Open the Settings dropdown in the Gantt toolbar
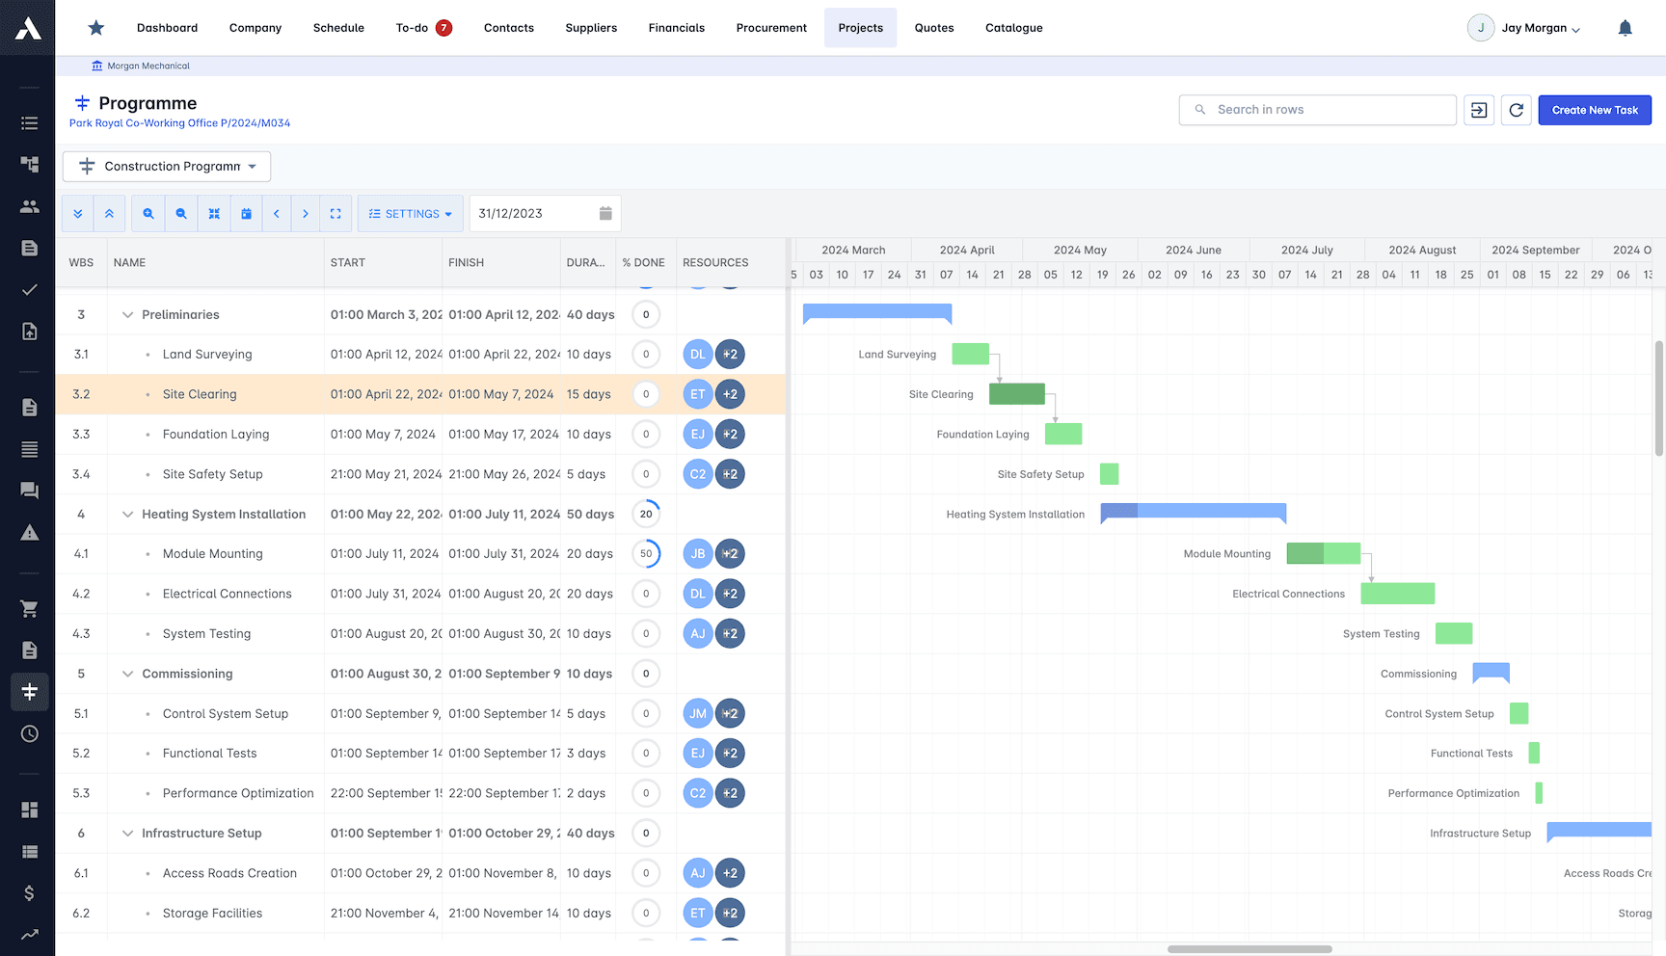The height and width of the screenshot is (956, 1666). 410,213
